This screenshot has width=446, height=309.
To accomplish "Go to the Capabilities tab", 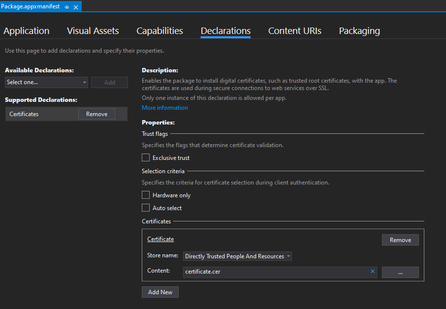I will click(x=159, y=31).
